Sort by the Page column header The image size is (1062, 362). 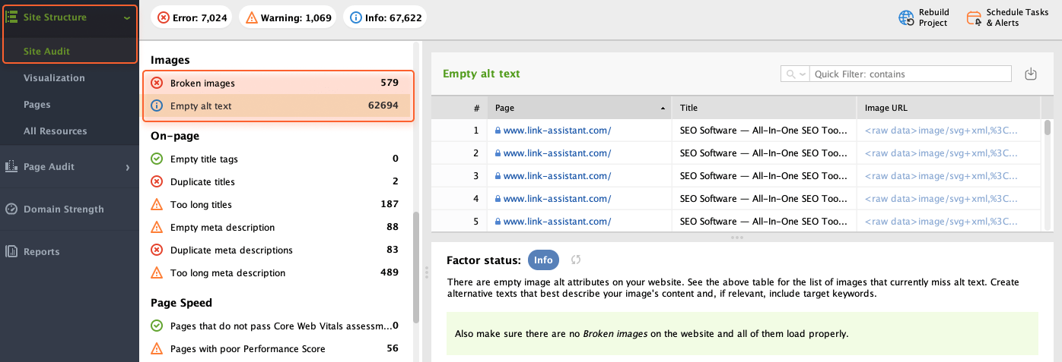click(579, 108)
